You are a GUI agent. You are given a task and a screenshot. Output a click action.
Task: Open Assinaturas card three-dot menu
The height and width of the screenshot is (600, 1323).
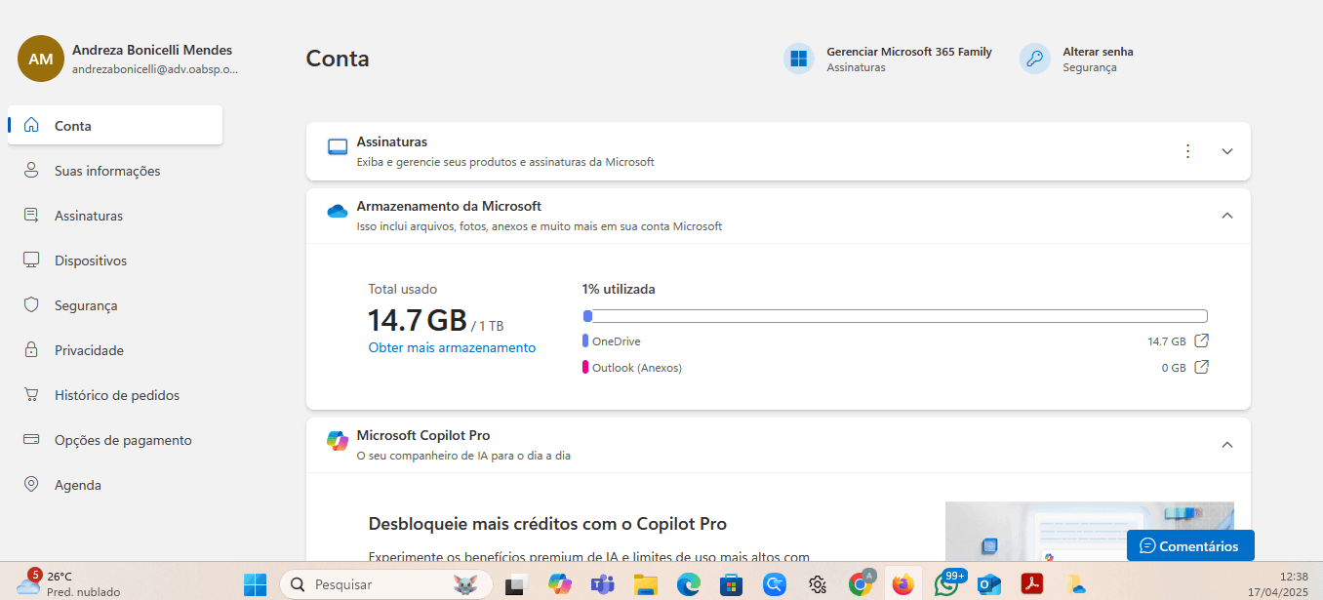(x=1187, y=151)
